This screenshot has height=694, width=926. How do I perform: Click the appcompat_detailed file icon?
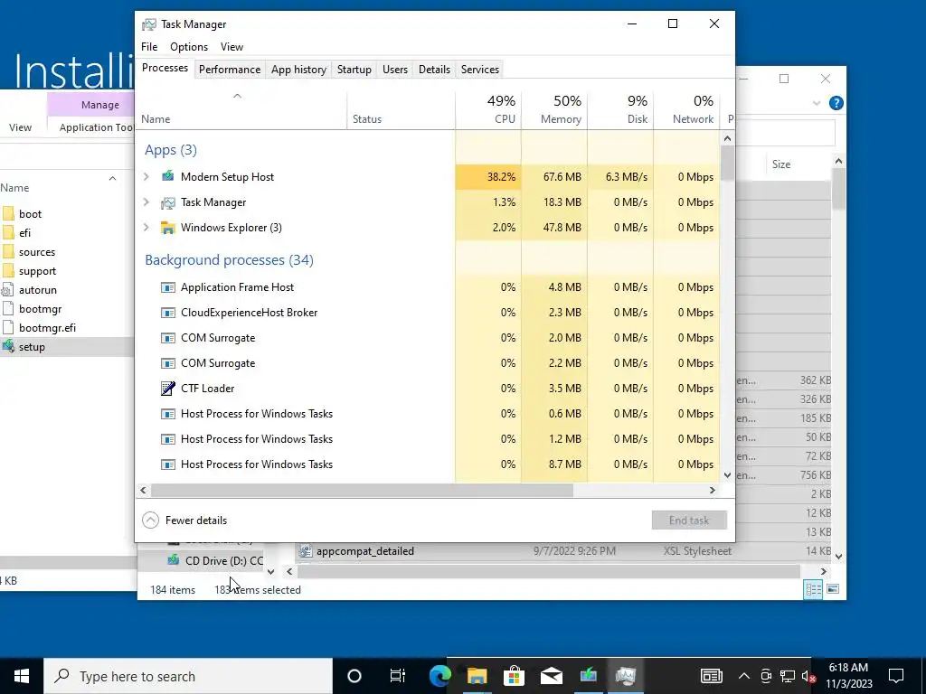(x=306, y=551)
